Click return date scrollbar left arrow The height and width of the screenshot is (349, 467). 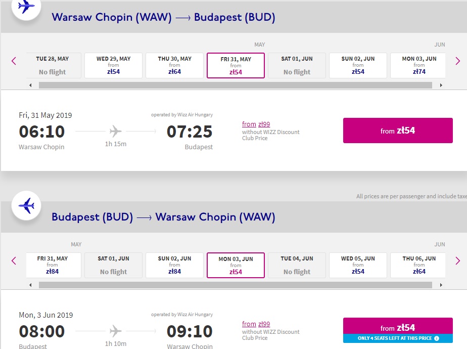click(x=30, y=285)
